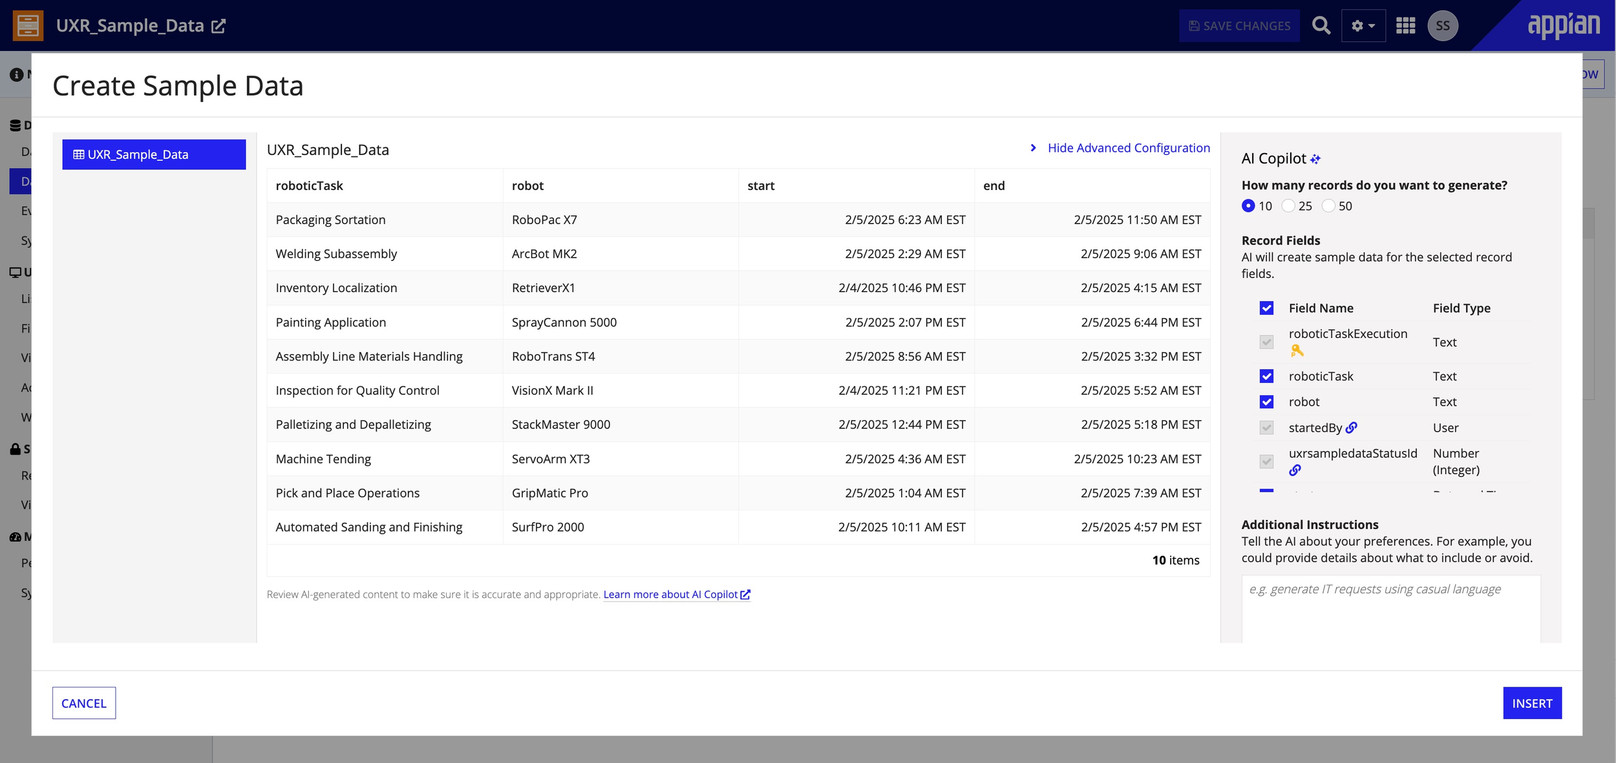Click the UXR_Sample_Data app title in the header

tap(129, 26)
